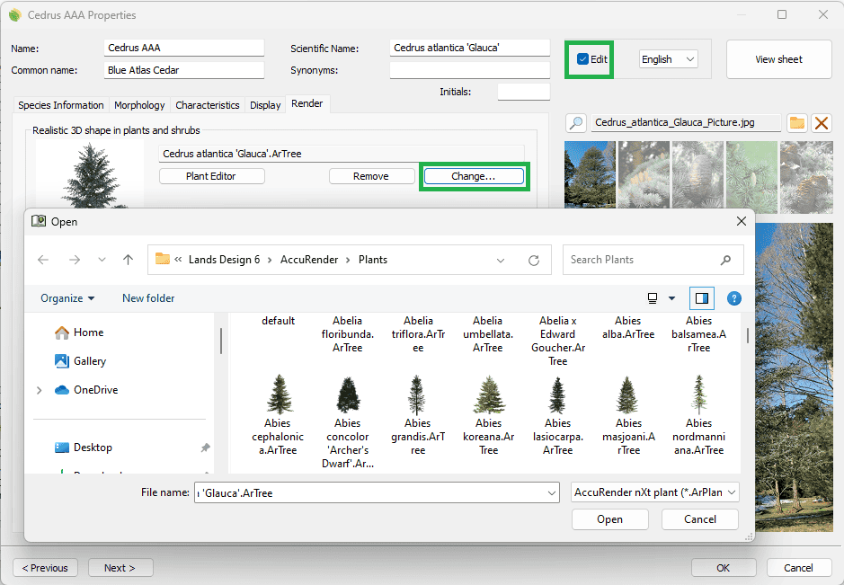This screenshot has height=585, width=844.
Task: Change the file view layout icon
Action: tap(653, 298)
